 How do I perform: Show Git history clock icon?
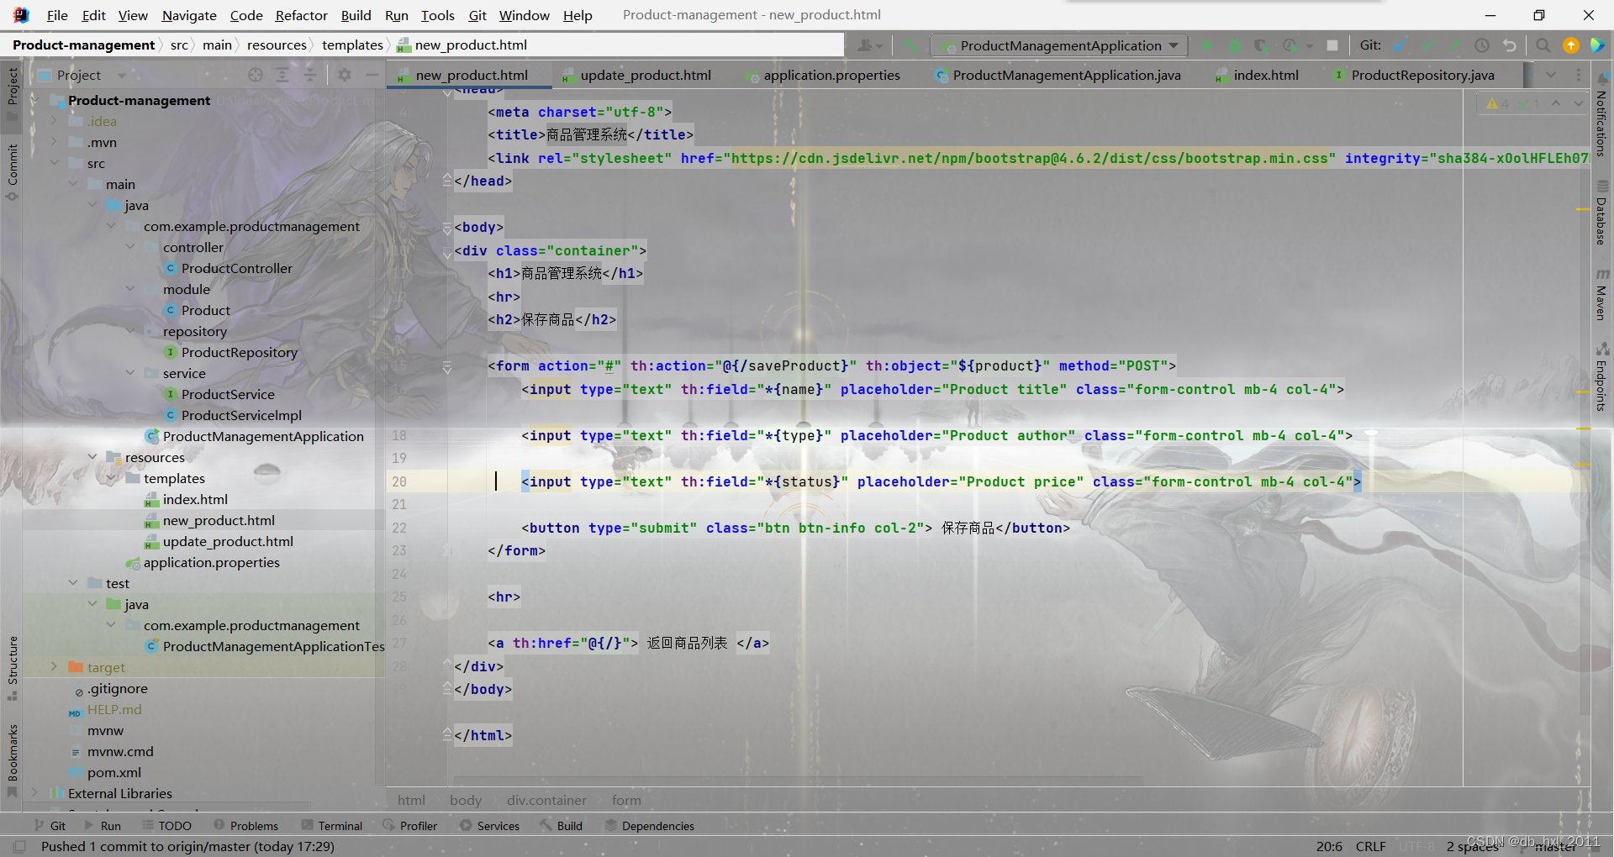pos(1482,45)
